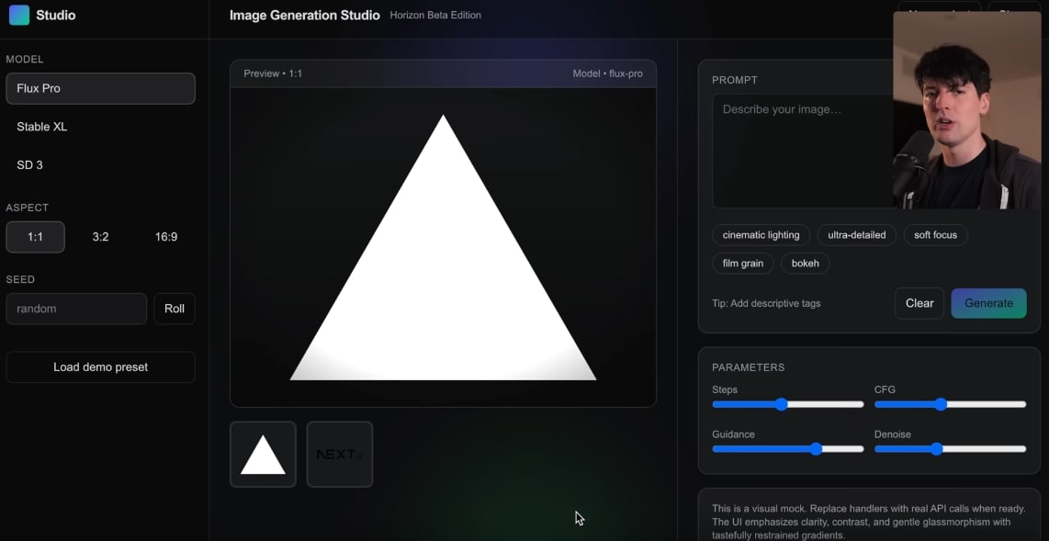1049x541 pixels.
Task: Select the NEXT.js logo thumbnail
Action: (339, 455)
